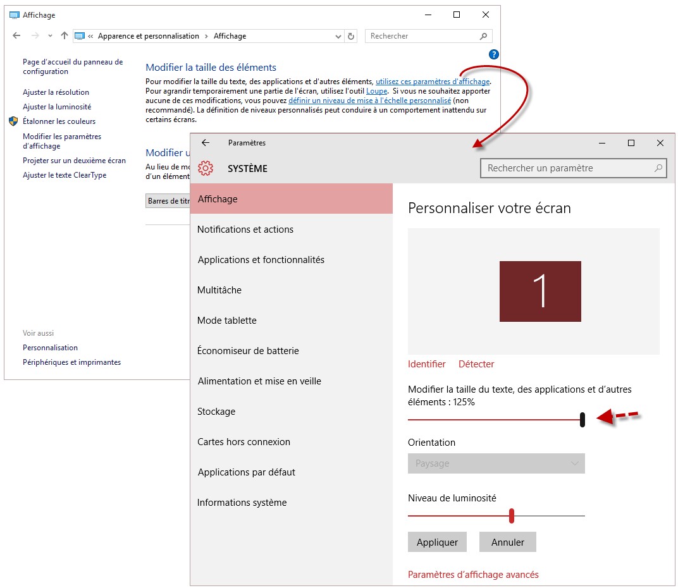Click the back arrow in Affichage window
Screen dimensions: 678x588
[16, 35]
